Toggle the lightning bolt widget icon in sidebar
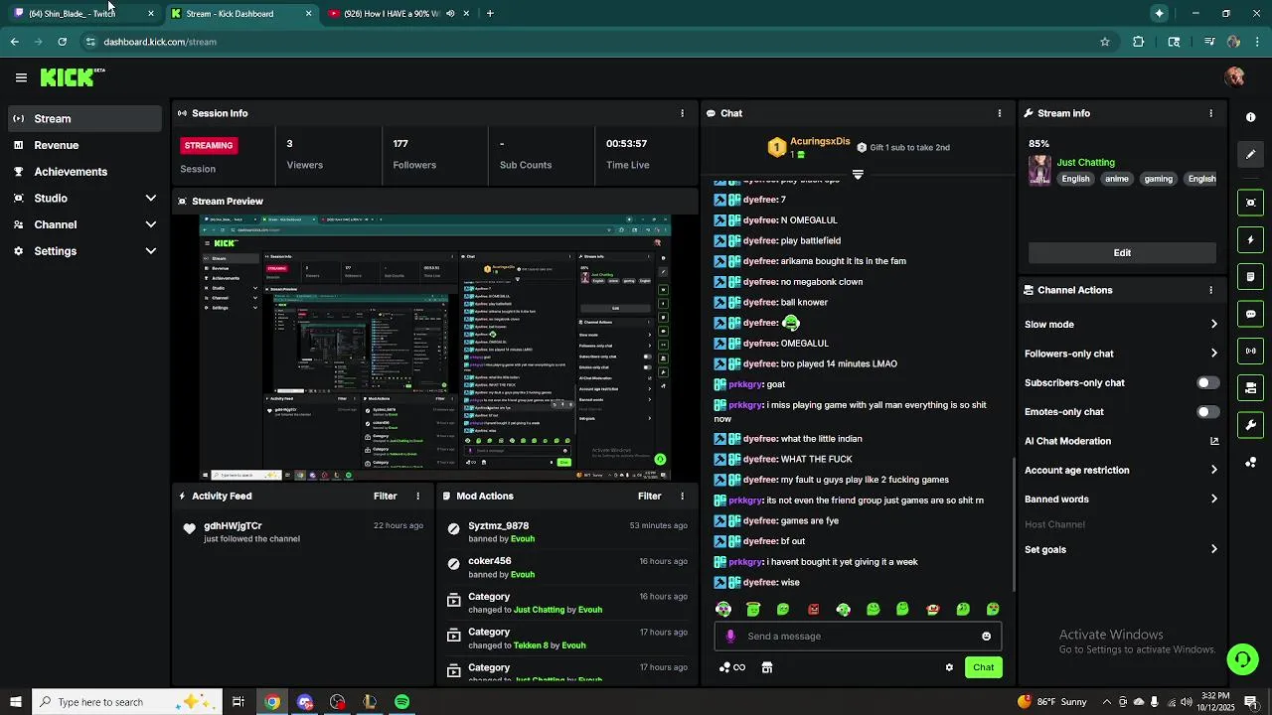The width and height of the screenshot is (1272, 715). point(1250,239)
